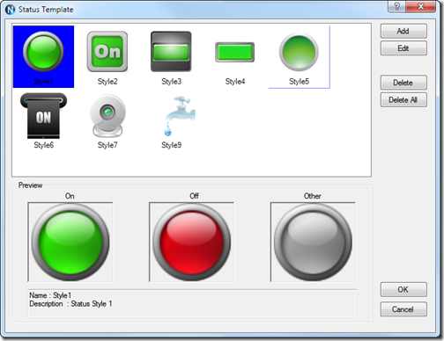Select the Style5 green gradient circle icon
Image resolution: width=444 pixels, height=341 pixels.
pyautogui.click(x=299, y=52)
